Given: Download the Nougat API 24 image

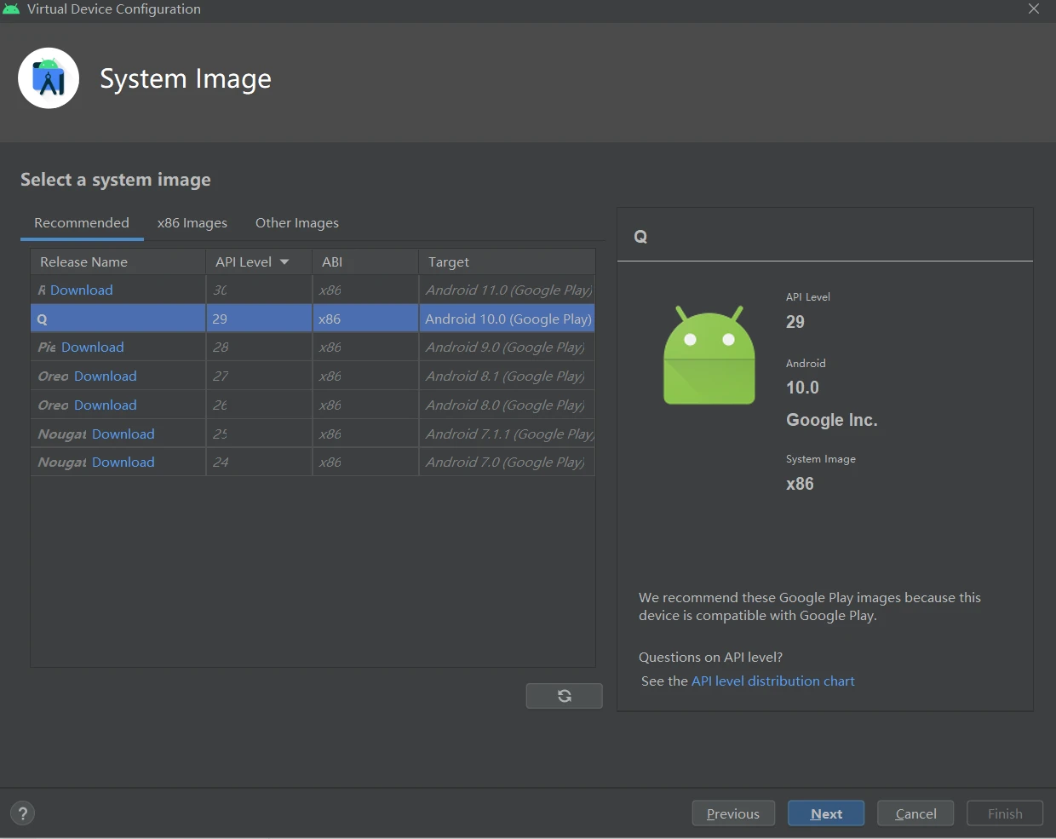Looking at the screenshot, I should (123, 462).
